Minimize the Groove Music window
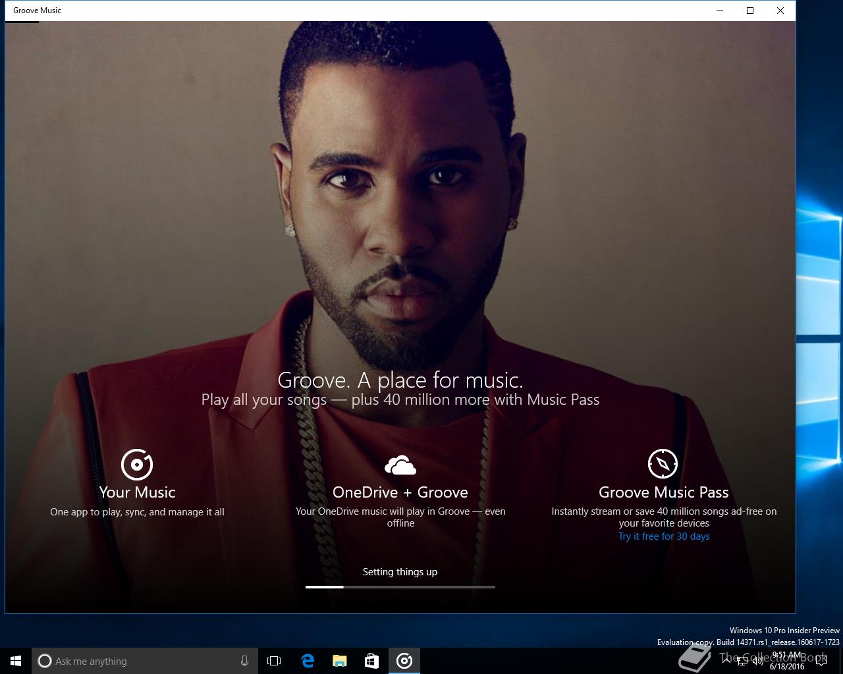 coord(720,11)
